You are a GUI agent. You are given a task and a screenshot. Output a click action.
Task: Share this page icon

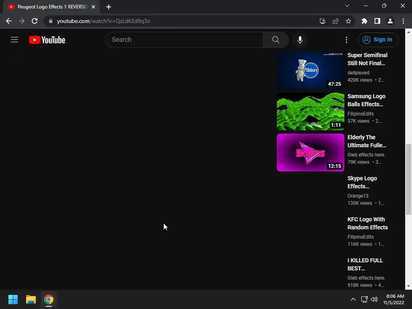pos(335,21)
